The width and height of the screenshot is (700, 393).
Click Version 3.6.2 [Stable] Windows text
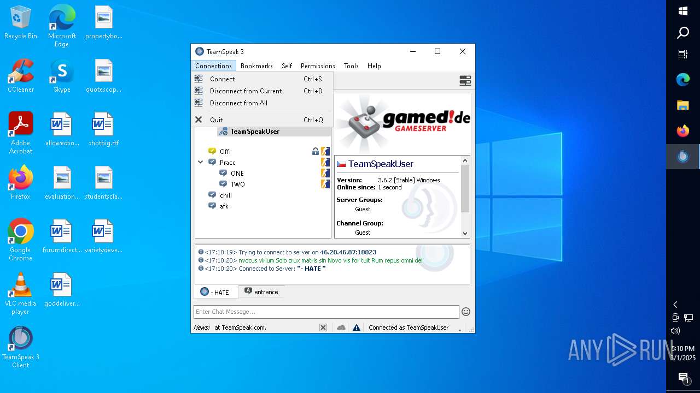(388, 180)
